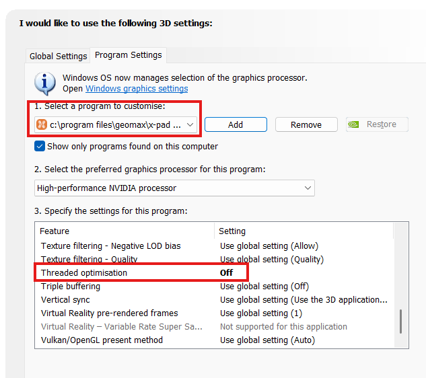Viewport: 426px width, 378px height.
Task: Click the blue information icon
Action: click(45, 83)
